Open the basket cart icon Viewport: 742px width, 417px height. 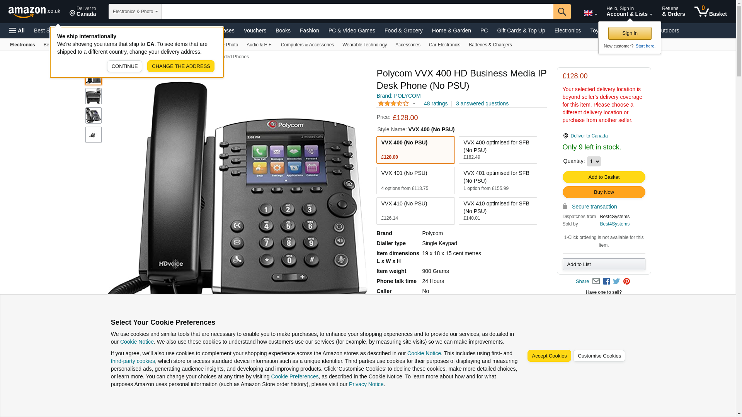[710, 11]
